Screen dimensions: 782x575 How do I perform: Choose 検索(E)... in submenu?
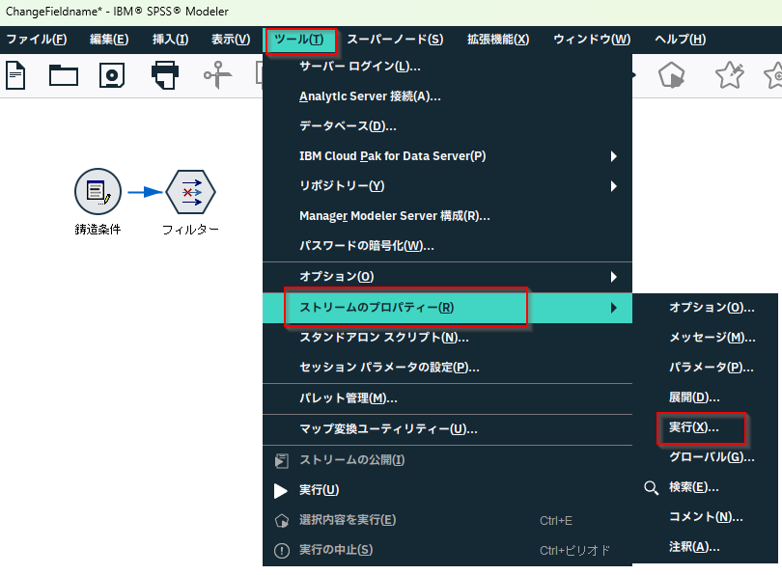point(705,487)
